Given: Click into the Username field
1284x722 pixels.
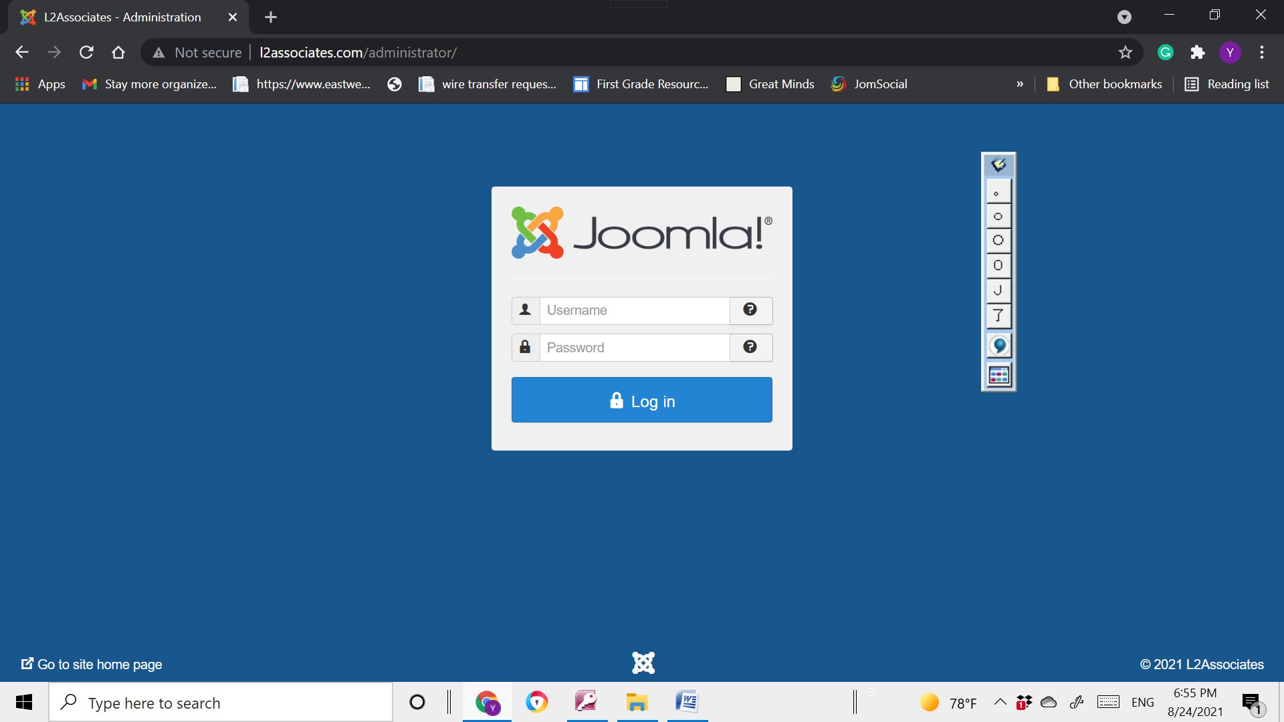Looking at the screenshot, I should click(634, 310).
